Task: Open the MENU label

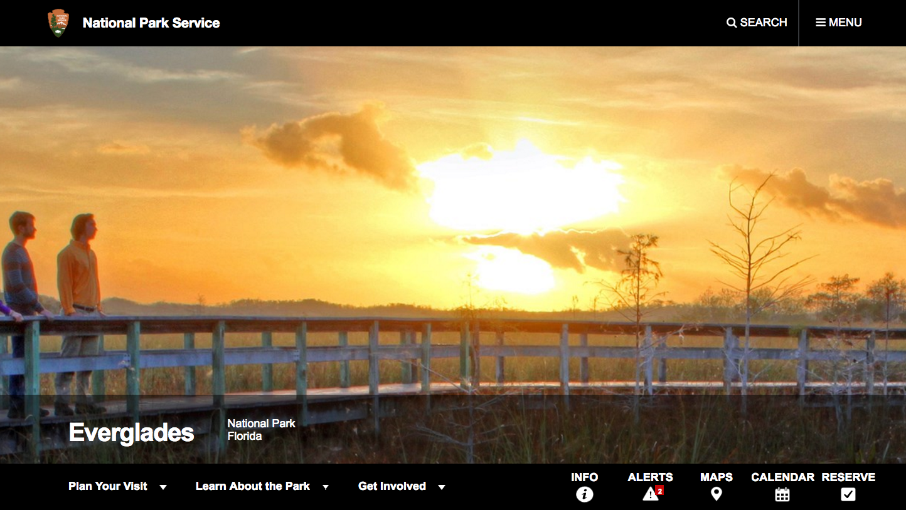Action: [845, 23]
